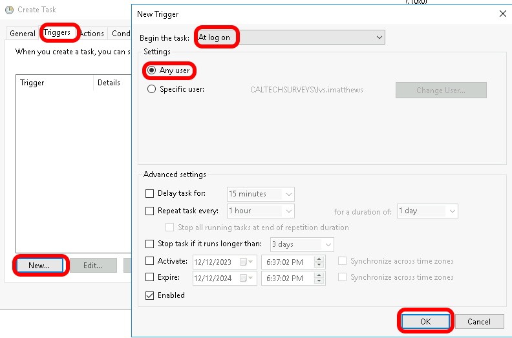This screenshot has width=512, height=338.
Task: Open the Expire date calendar picker
Action: tap(244, 279)
